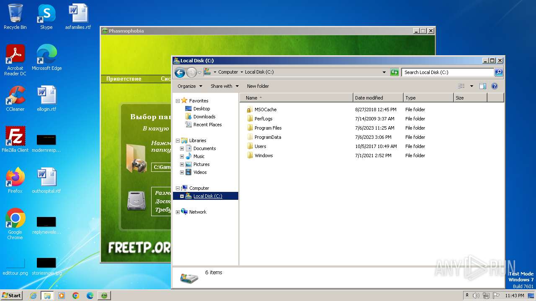Open address bar history dropdown
The height and width of the screenshot is (301, 536).
point(384,72)
